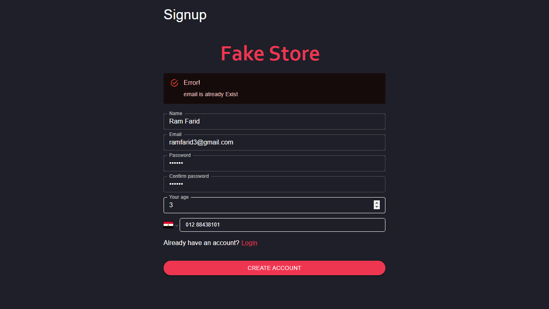Click the red error check-circle icon
The width and height of the screenshot is (549, 309).
tap(174, 83)
